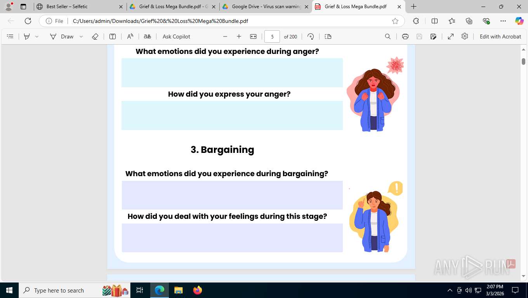Open the volume control in system tray
528x298 pixels.
point(469,290)
